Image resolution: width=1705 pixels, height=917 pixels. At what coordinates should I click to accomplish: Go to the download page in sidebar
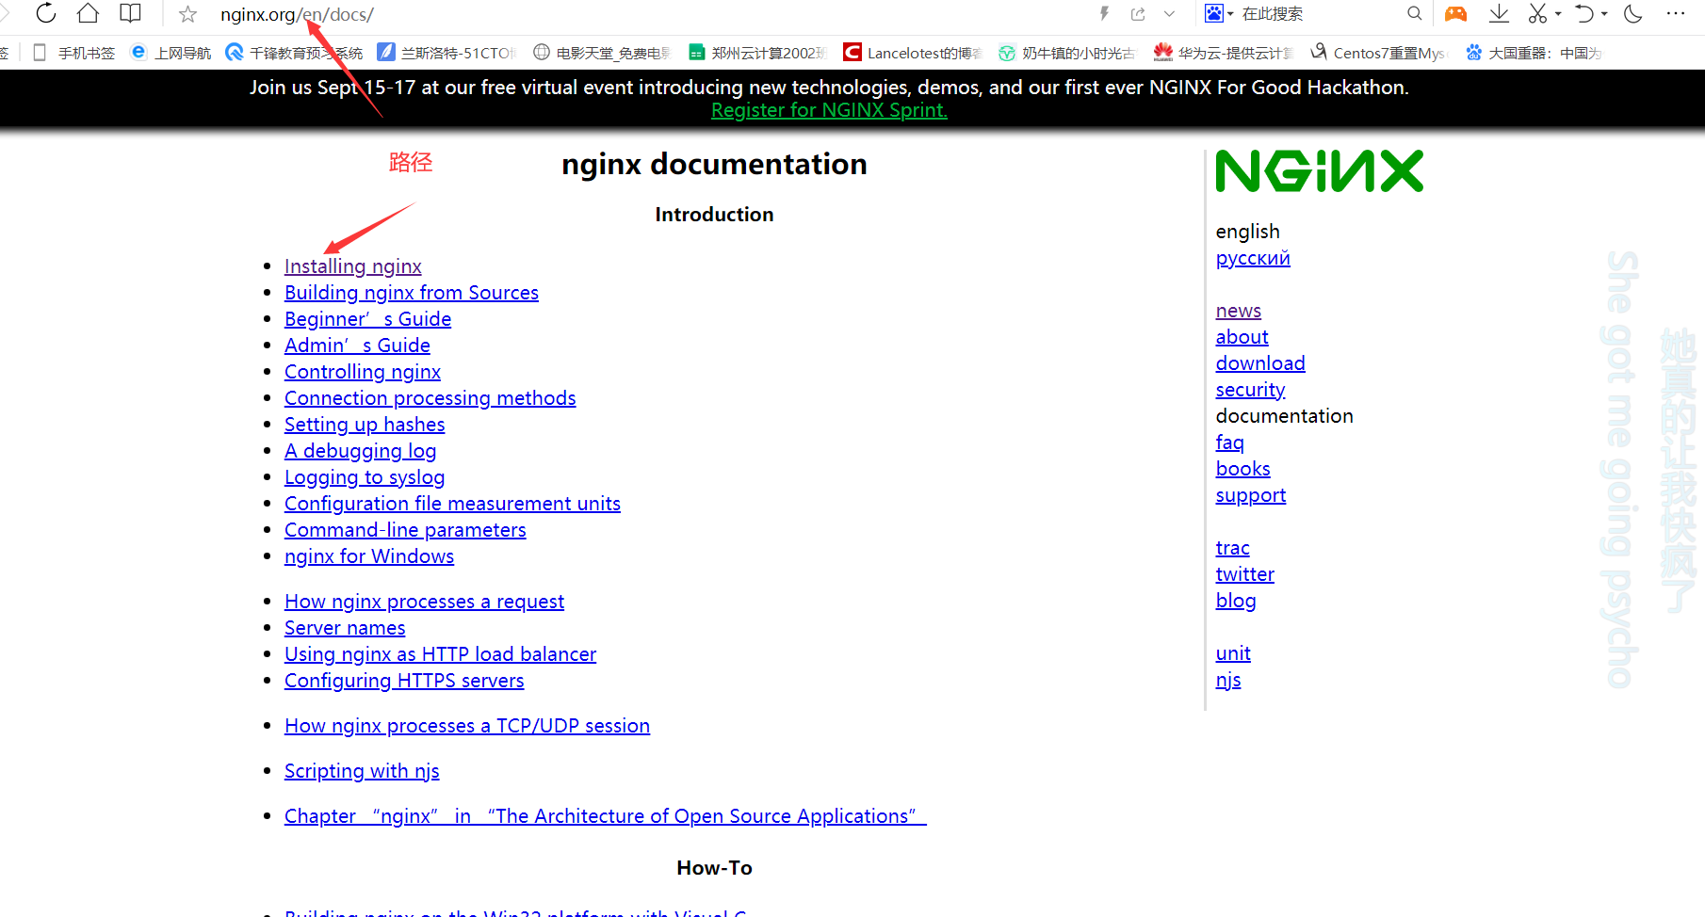click(x=1260, y=363)
